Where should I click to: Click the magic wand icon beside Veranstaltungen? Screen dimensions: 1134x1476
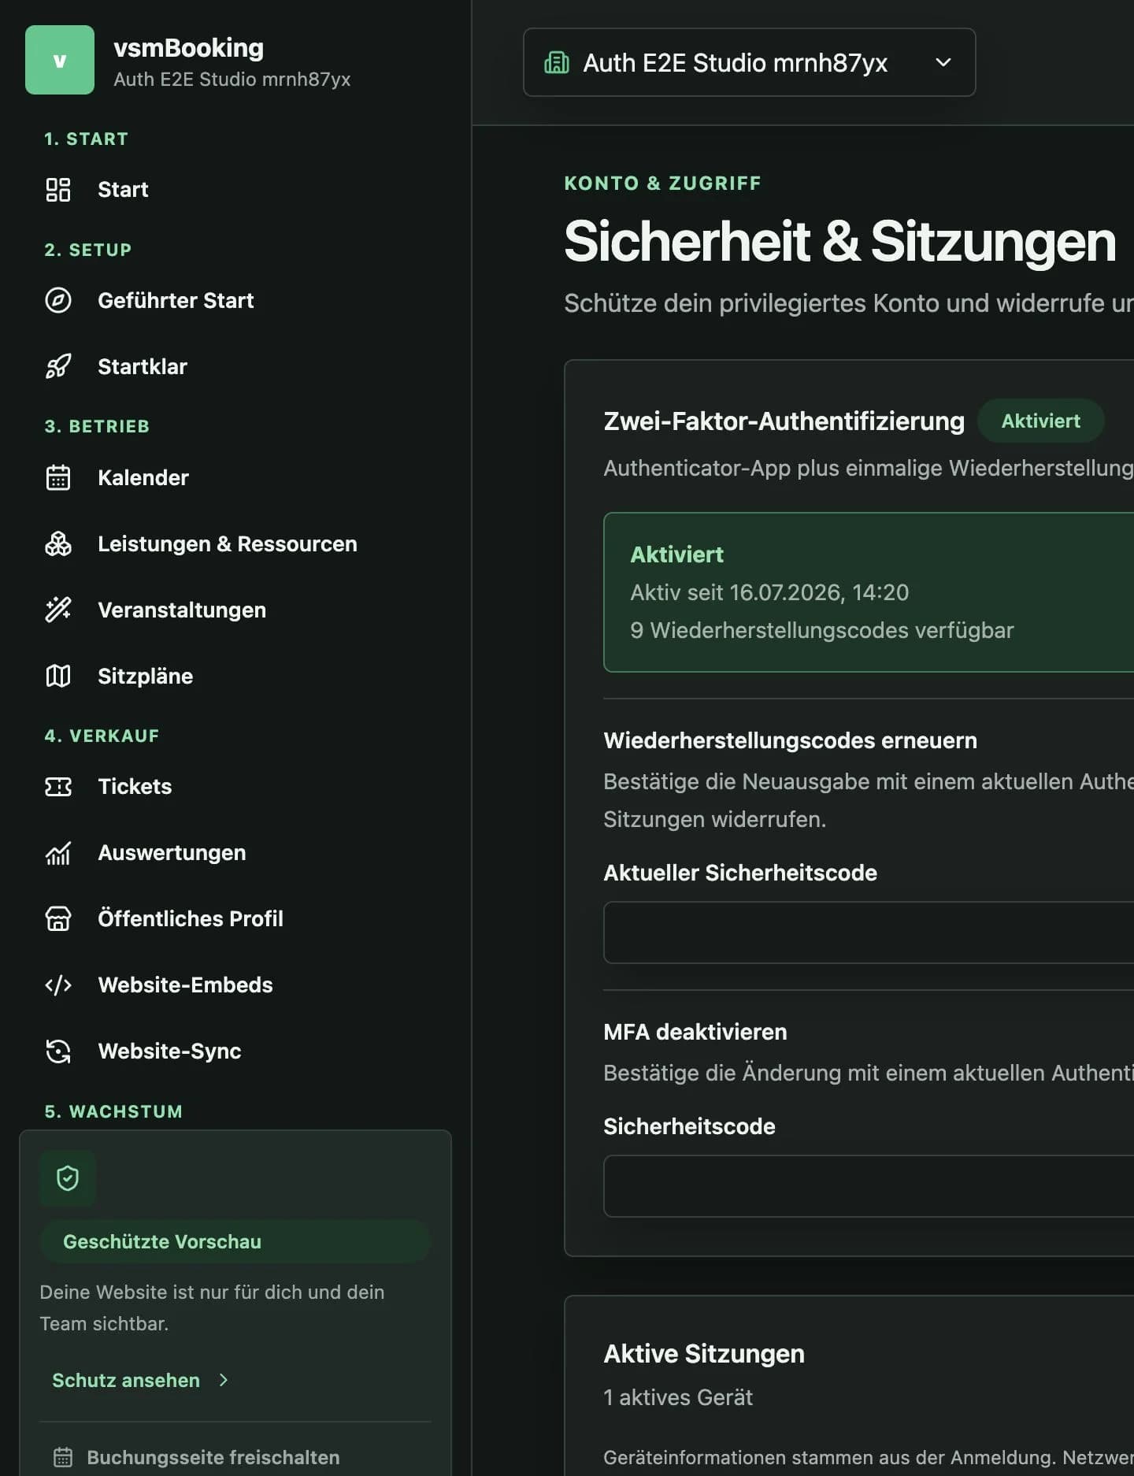pyautogui.click(x=58, y=610)
